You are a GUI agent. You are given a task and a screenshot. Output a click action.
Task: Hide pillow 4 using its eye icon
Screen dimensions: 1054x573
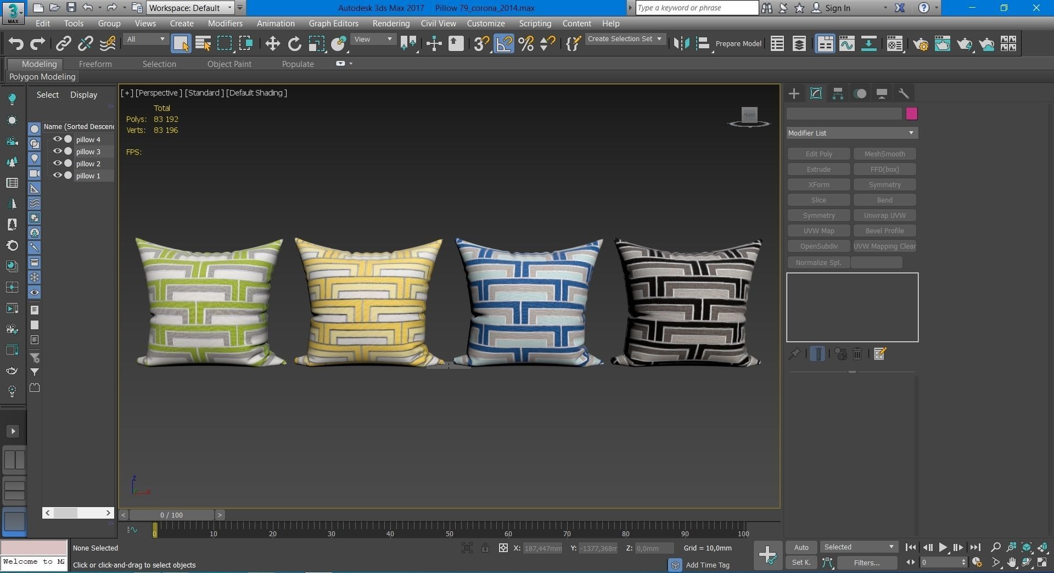point(57,139)
